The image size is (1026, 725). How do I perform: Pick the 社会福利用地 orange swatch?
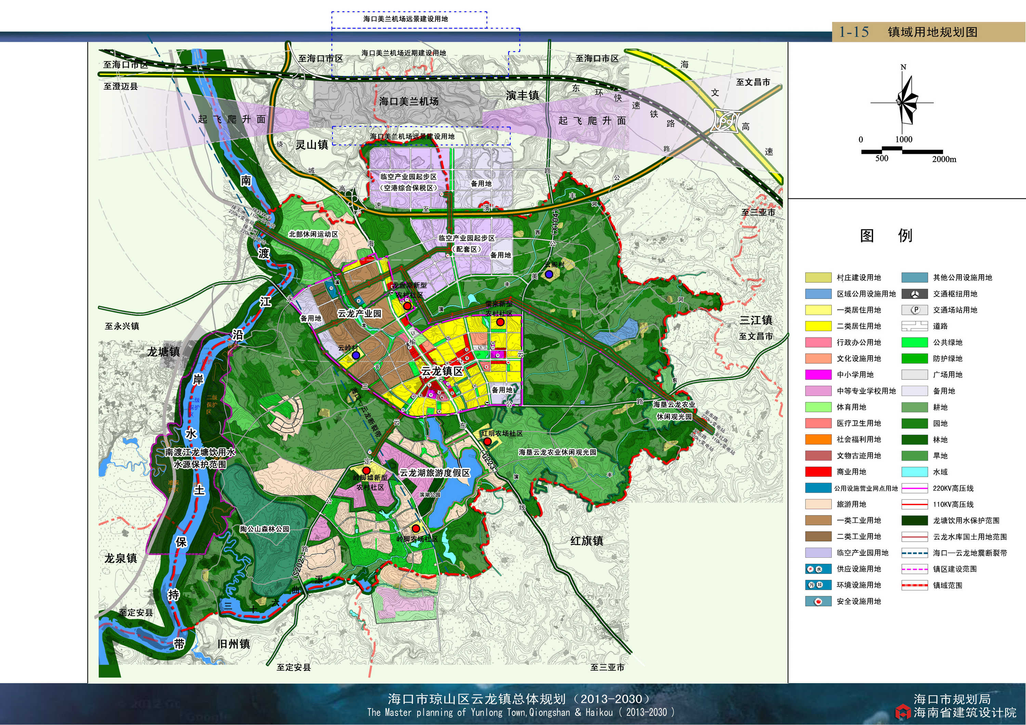[x=818, y=439]
